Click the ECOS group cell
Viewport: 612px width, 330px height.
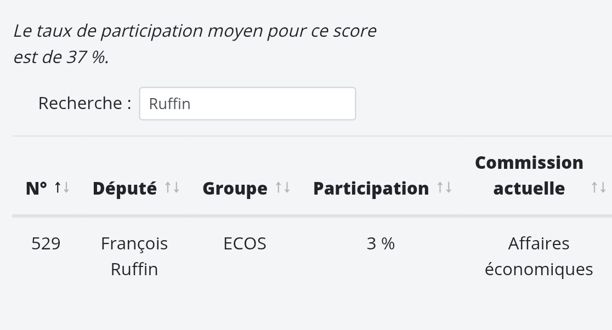pos(245,244)
